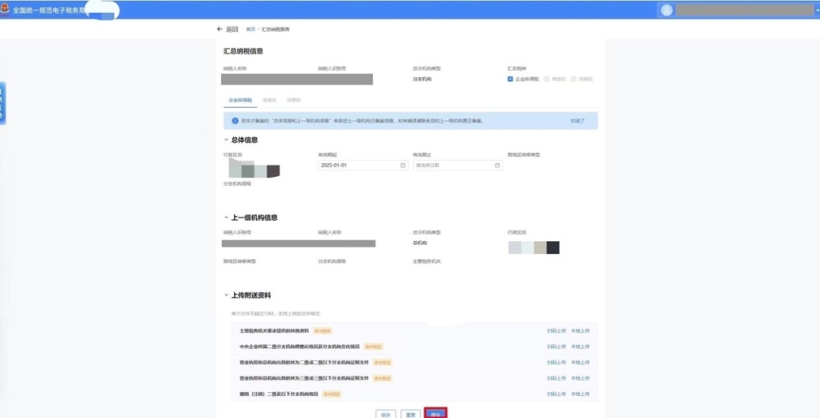This screenshot has width=820, height=418.
Task: Dismiss notice by clicking 知道了
Action: [x=577, y=121]
